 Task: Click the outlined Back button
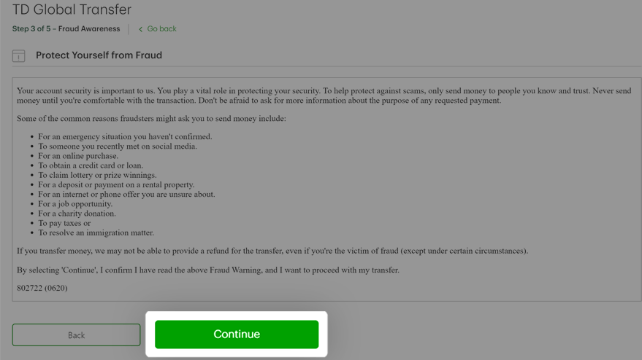(76, 335)
